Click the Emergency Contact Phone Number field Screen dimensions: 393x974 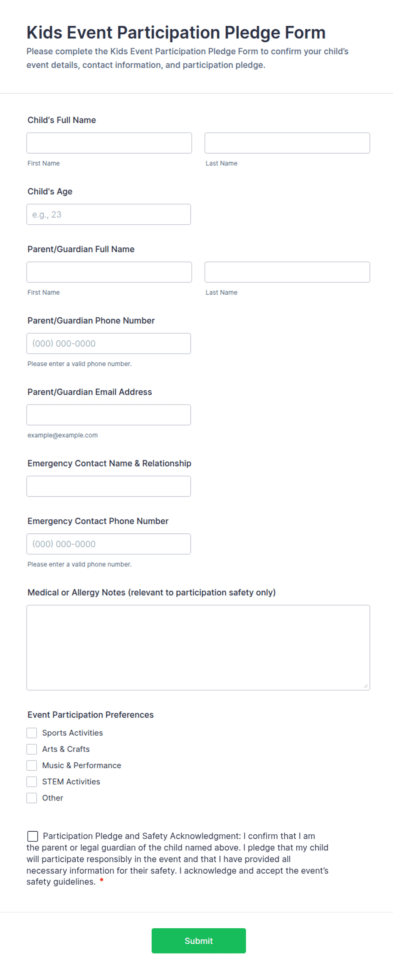(x=109, y=544)
